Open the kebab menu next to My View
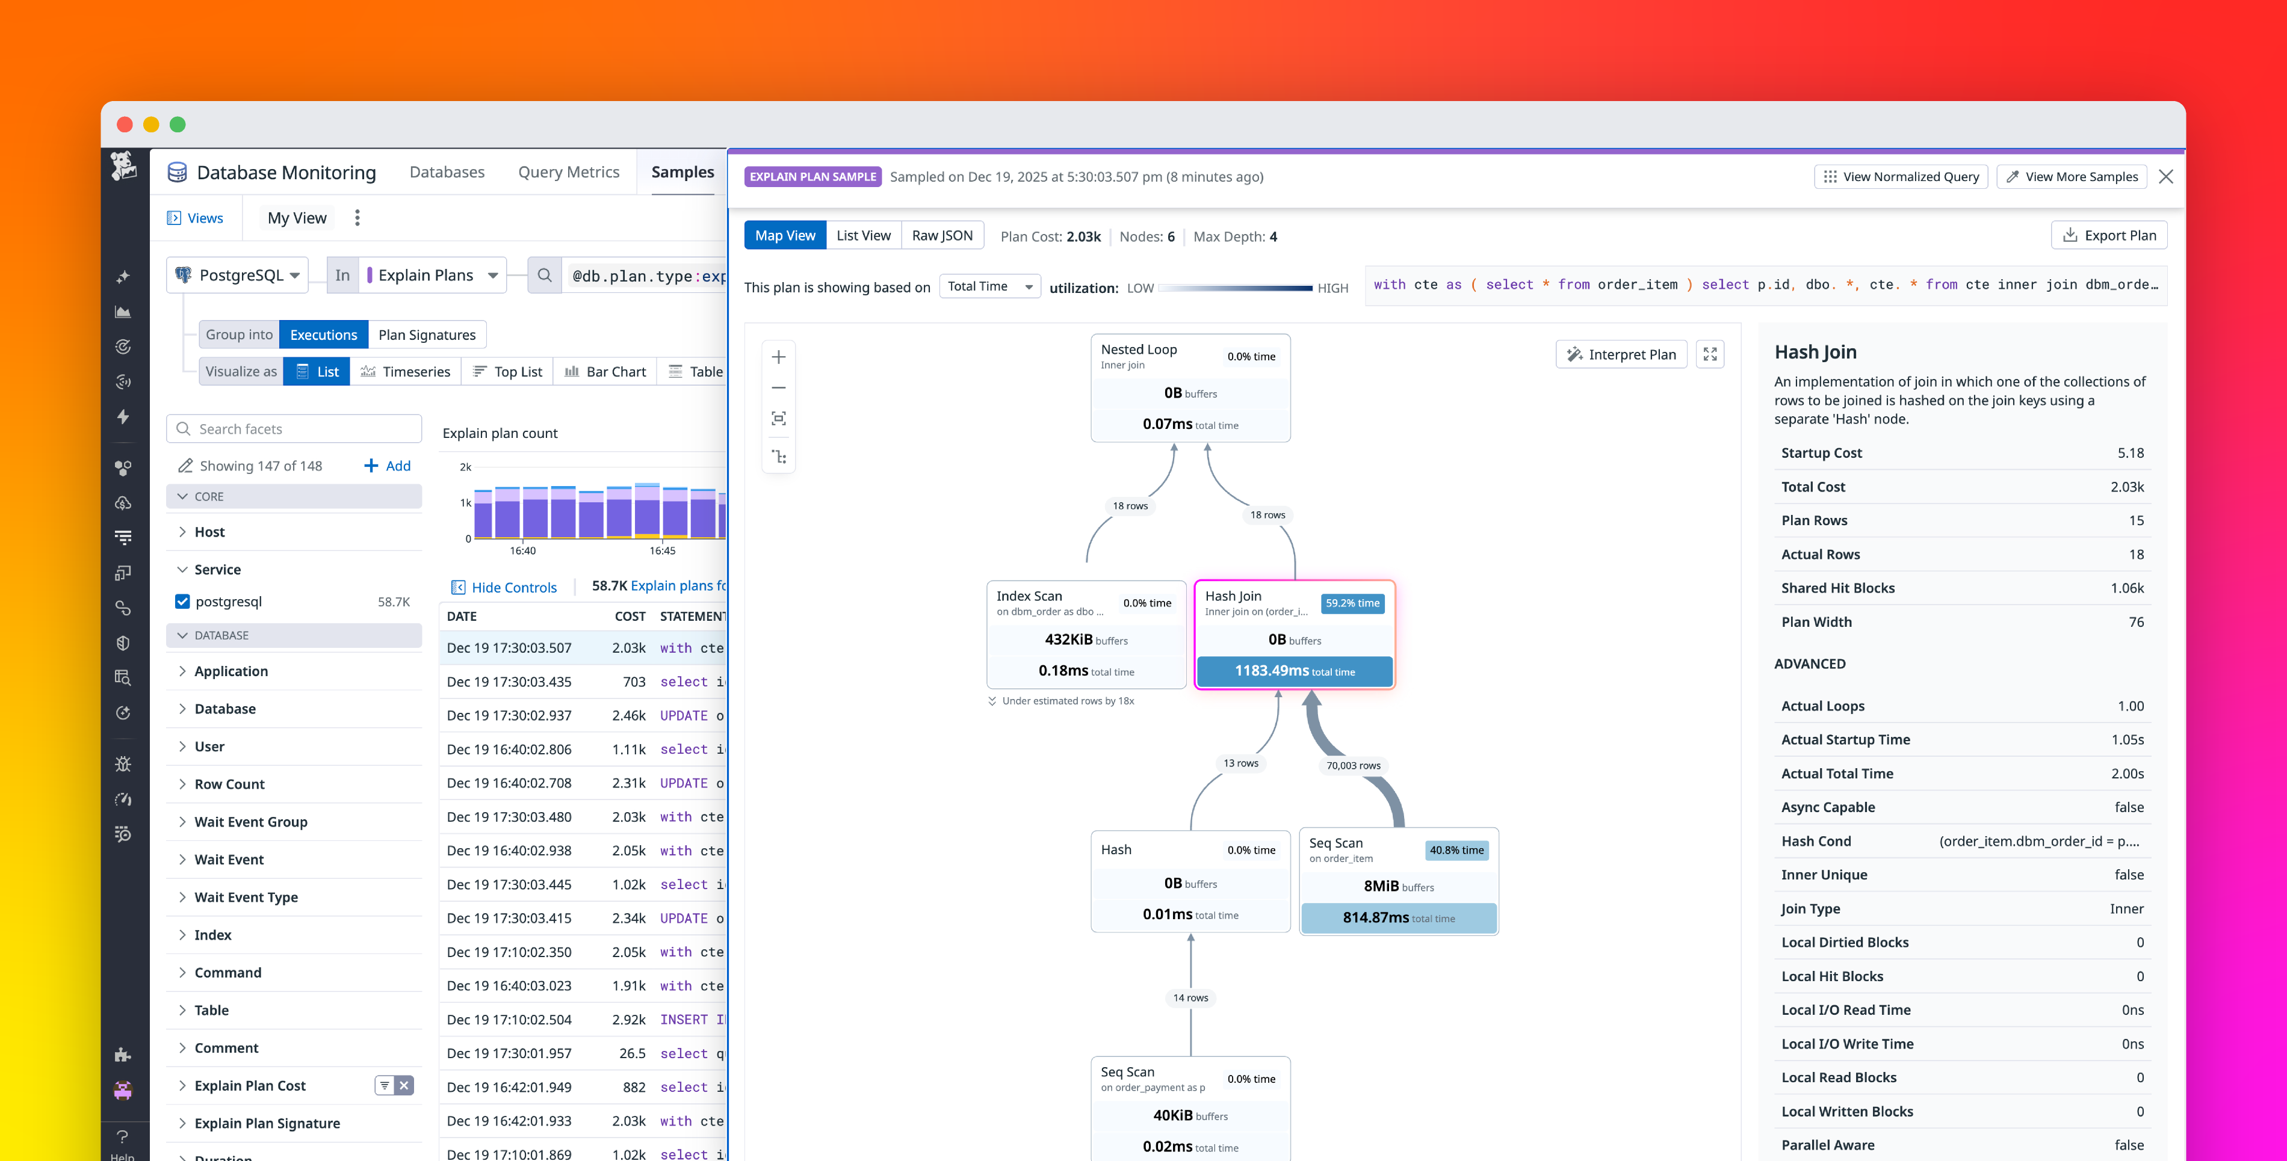 357,217
